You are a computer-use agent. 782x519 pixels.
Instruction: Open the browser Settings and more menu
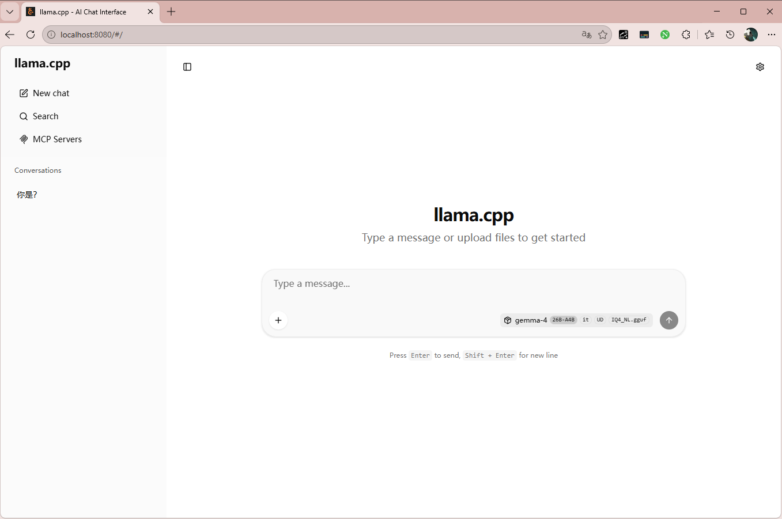pyautogui.click(x=772, y=35)
